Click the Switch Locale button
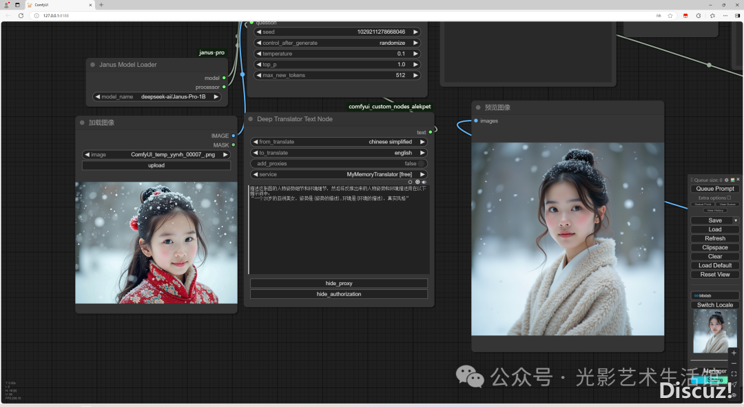 [x=714, y=305]
